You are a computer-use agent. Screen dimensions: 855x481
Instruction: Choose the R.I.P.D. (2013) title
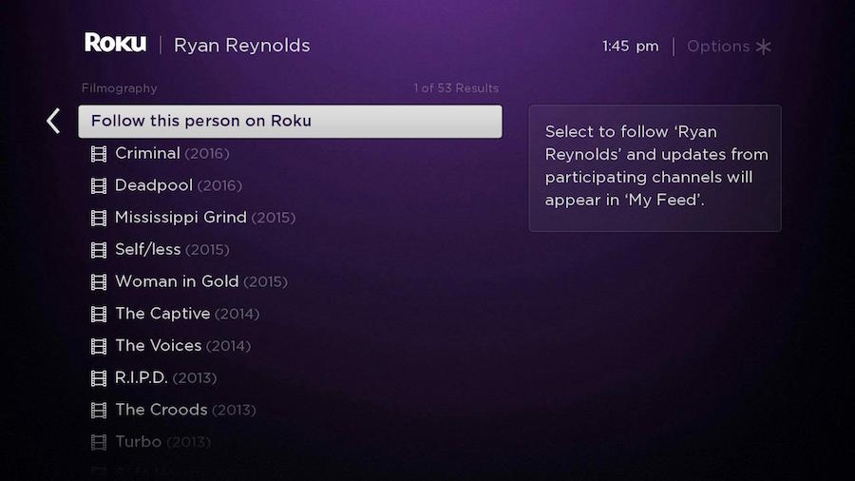[165, 378]
